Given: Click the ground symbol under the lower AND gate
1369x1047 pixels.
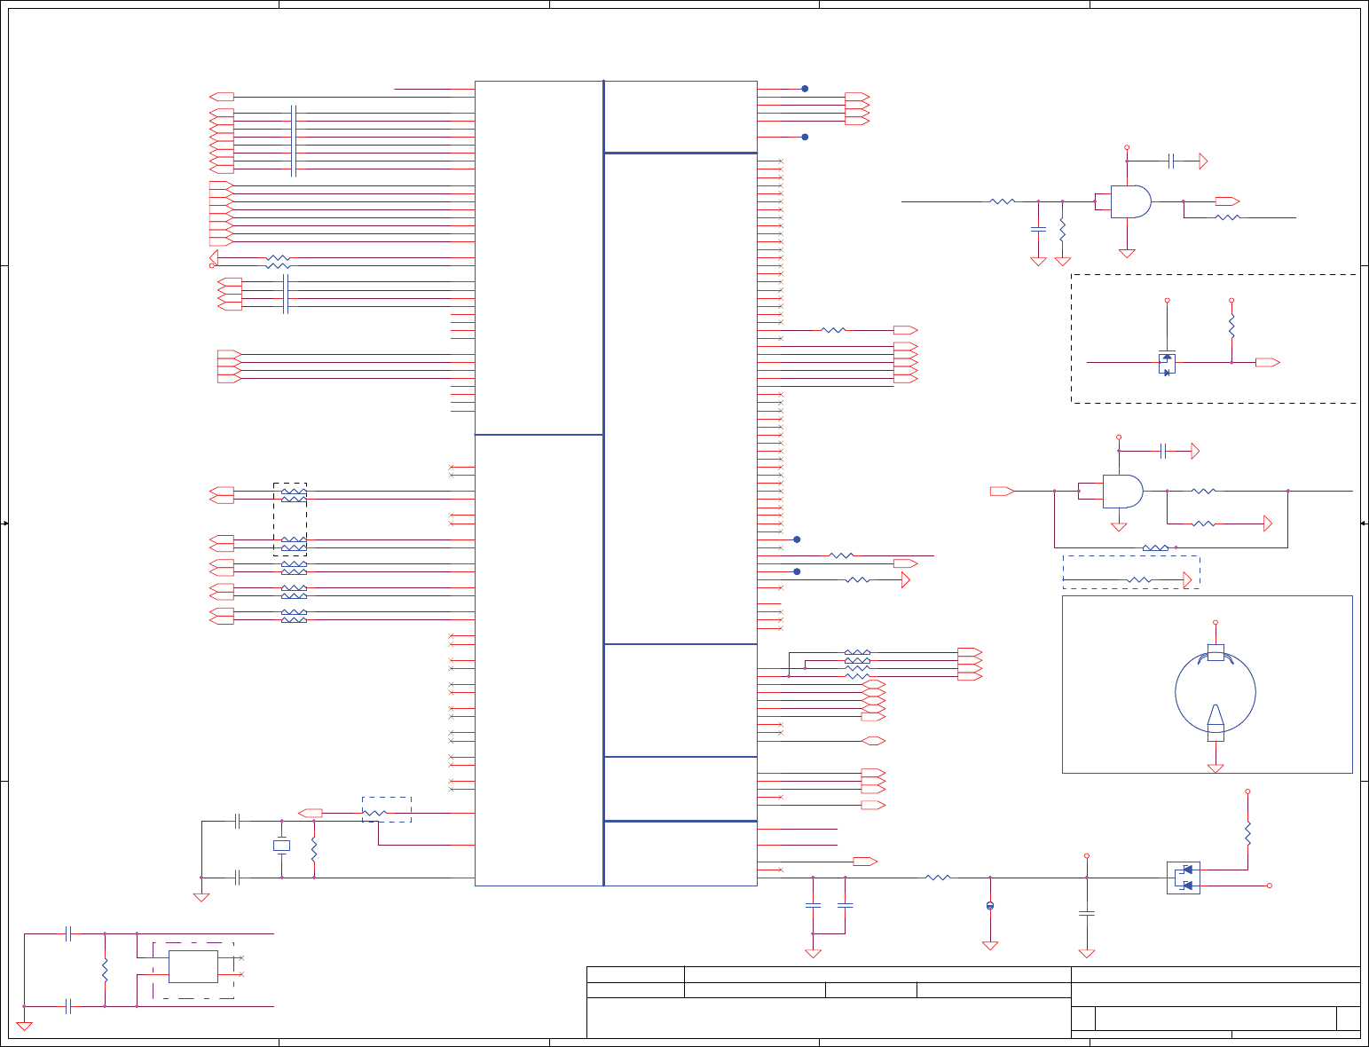Looking at the screenshot, I should pos(1119,526).
